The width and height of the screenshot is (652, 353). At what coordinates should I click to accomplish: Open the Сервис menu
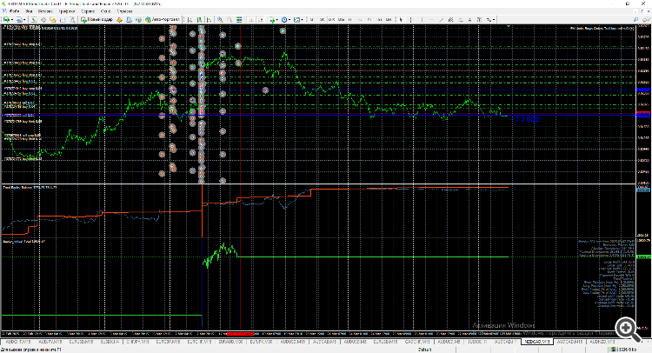(x=88, y=11)
